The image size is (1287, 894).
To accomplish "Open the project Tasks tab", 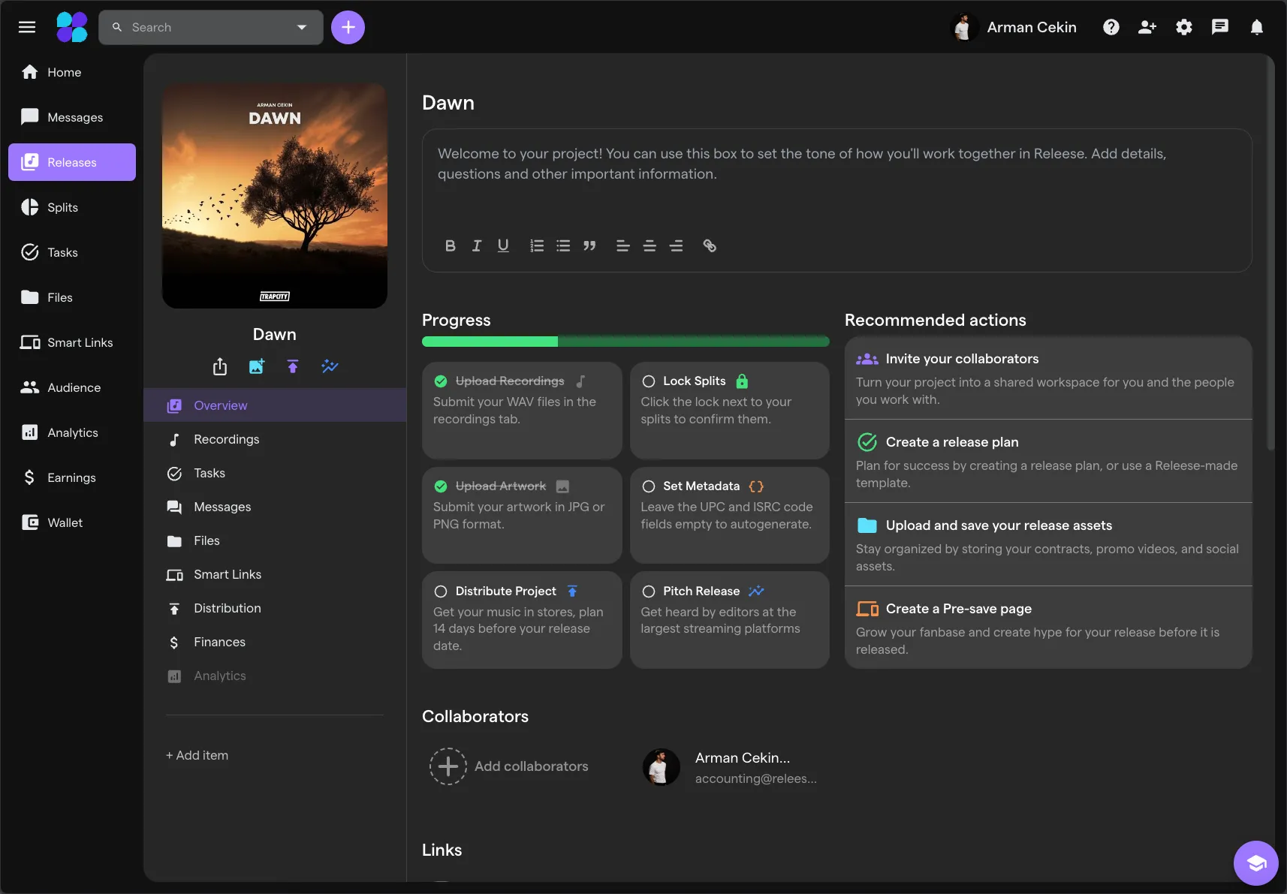I will [x=275, y=473].
